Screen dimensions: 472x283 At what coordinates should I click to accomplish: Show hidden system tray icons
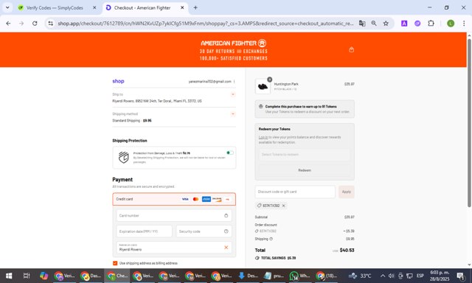tap(383, 276)
